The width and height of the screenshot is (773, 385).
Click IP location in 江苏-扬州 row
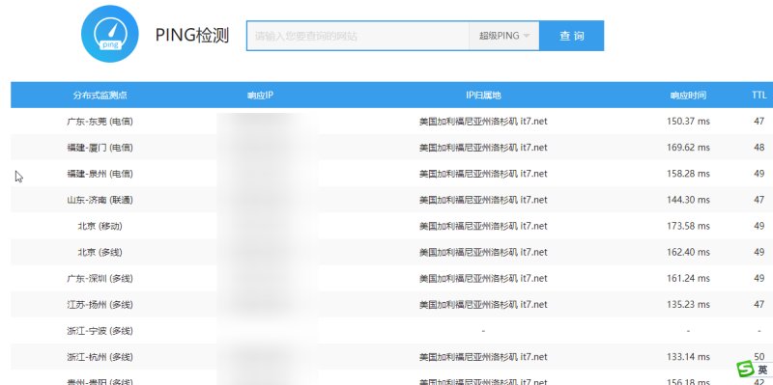(x=483, y=304)
